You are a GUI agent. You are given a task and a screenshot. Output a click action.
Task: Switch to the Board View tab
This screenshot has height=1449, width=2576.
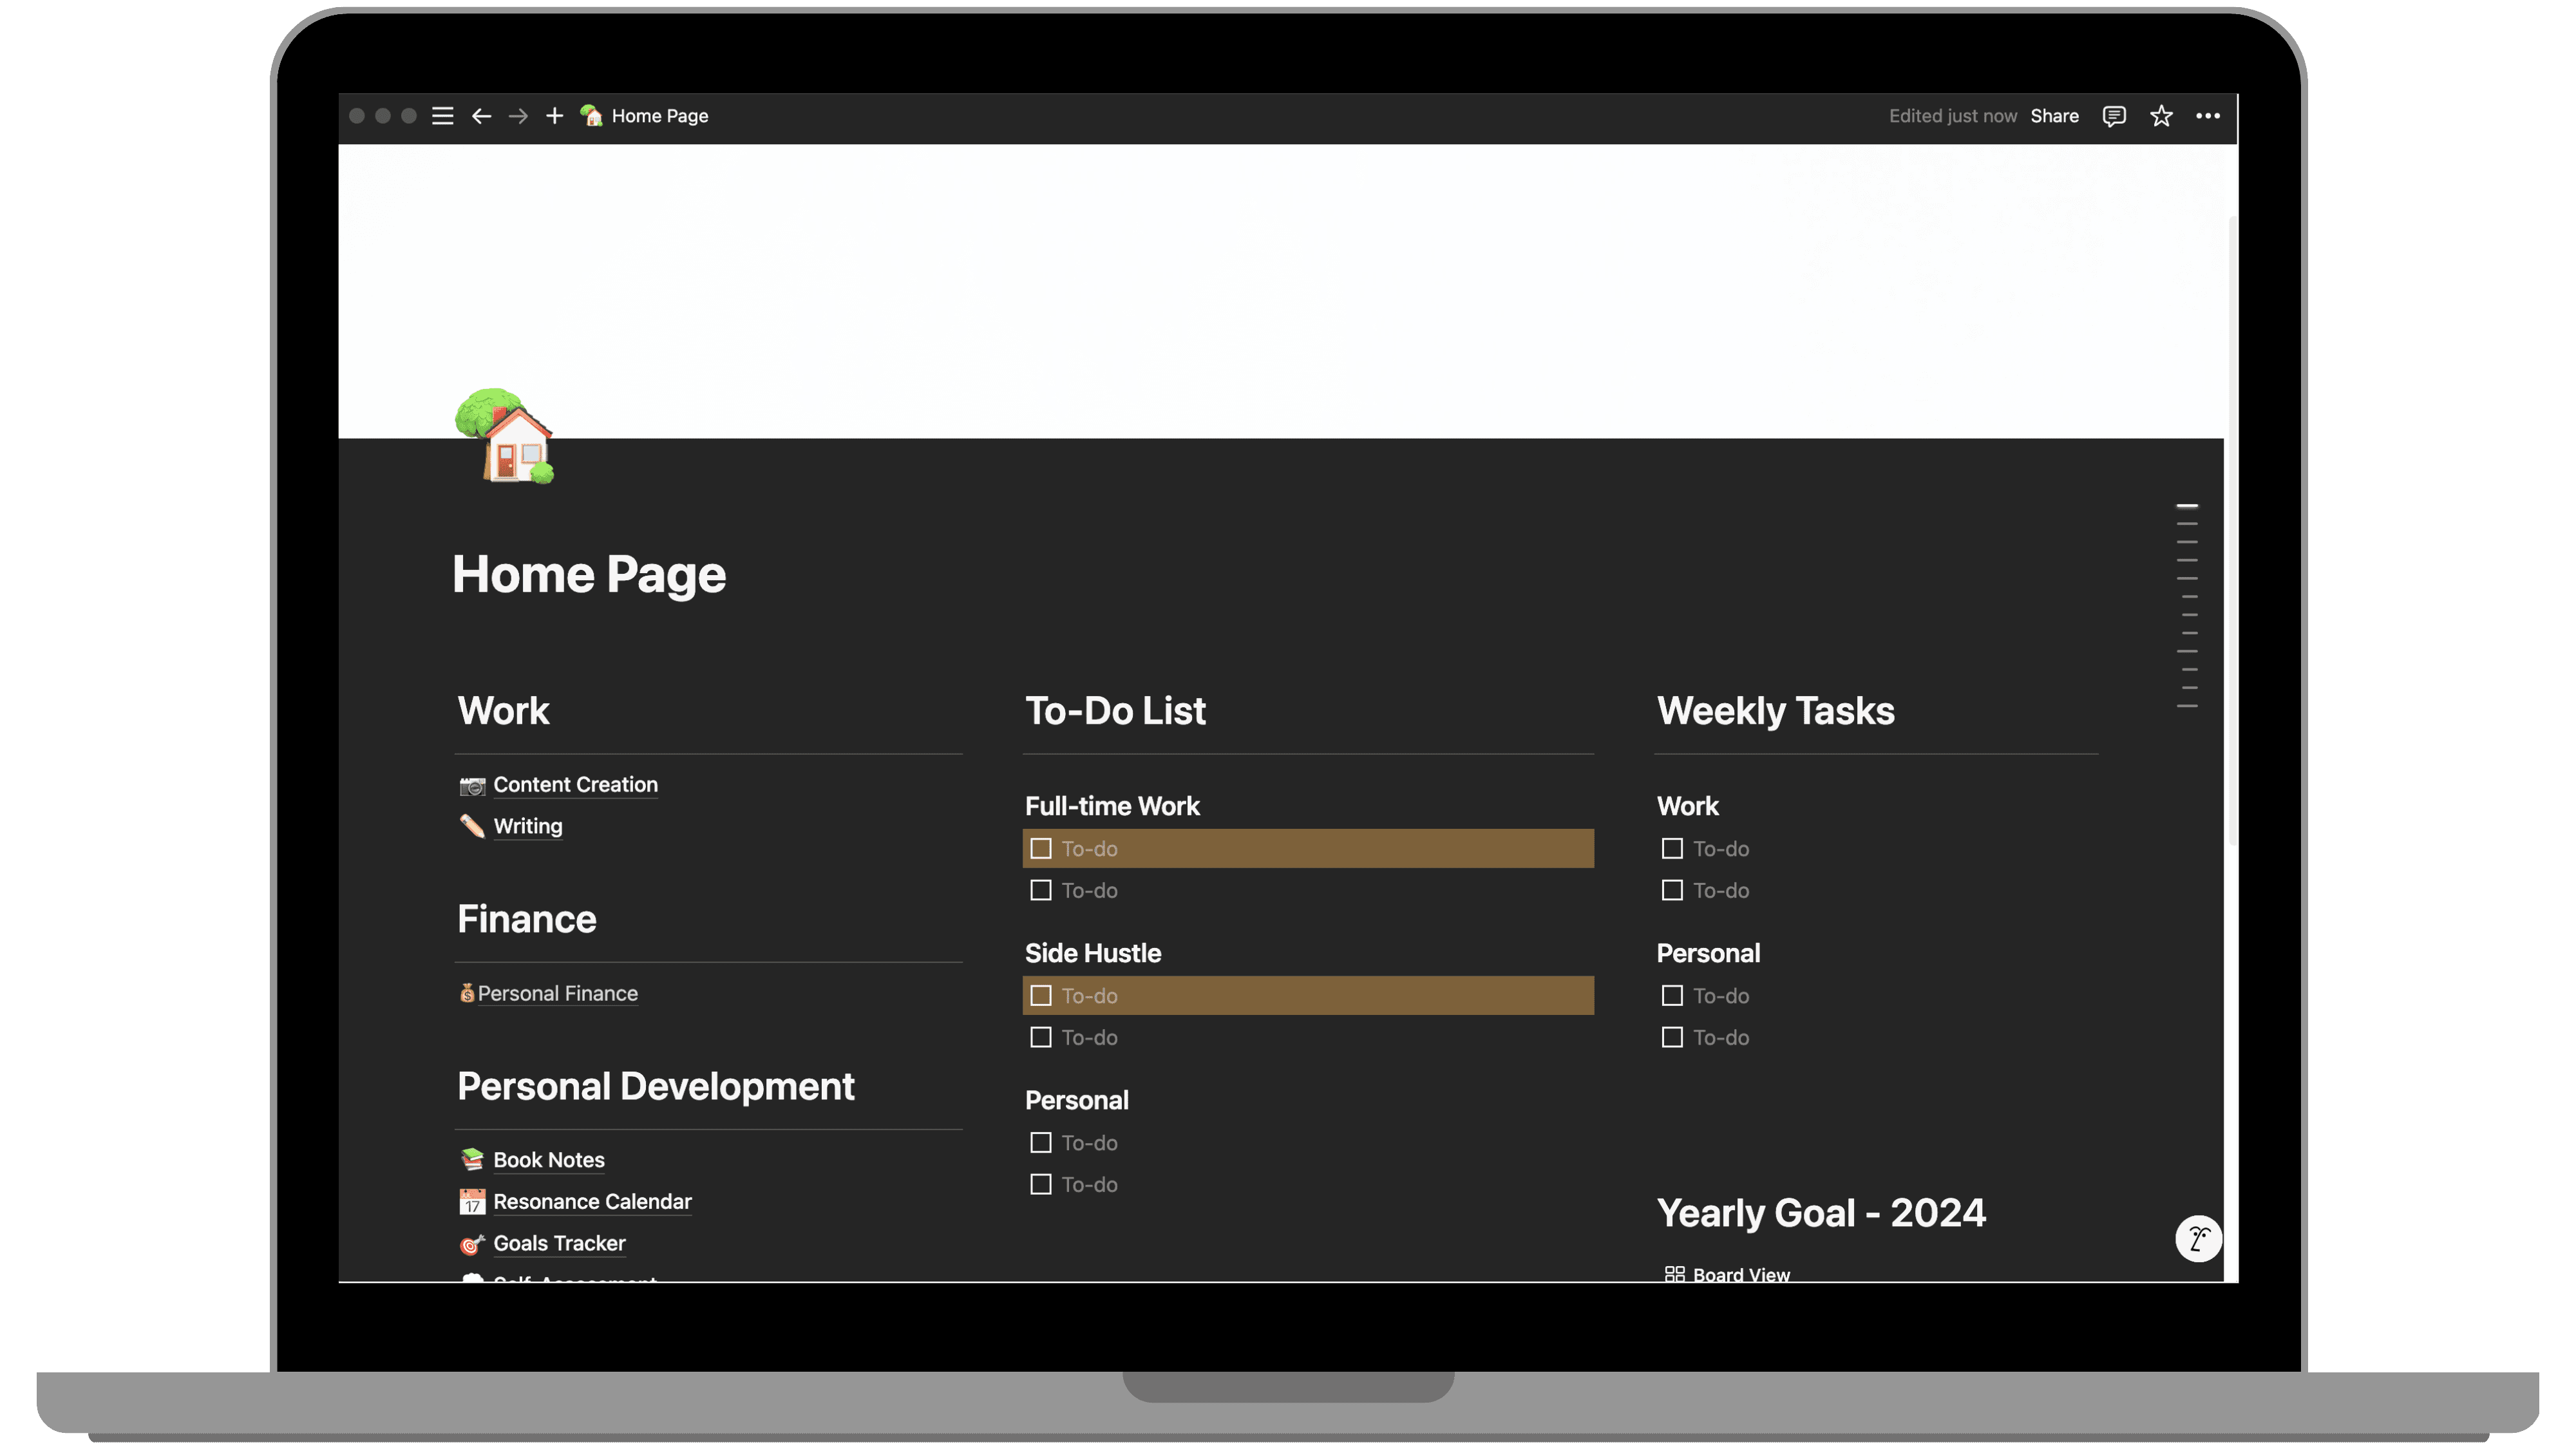[1727, 1274]
